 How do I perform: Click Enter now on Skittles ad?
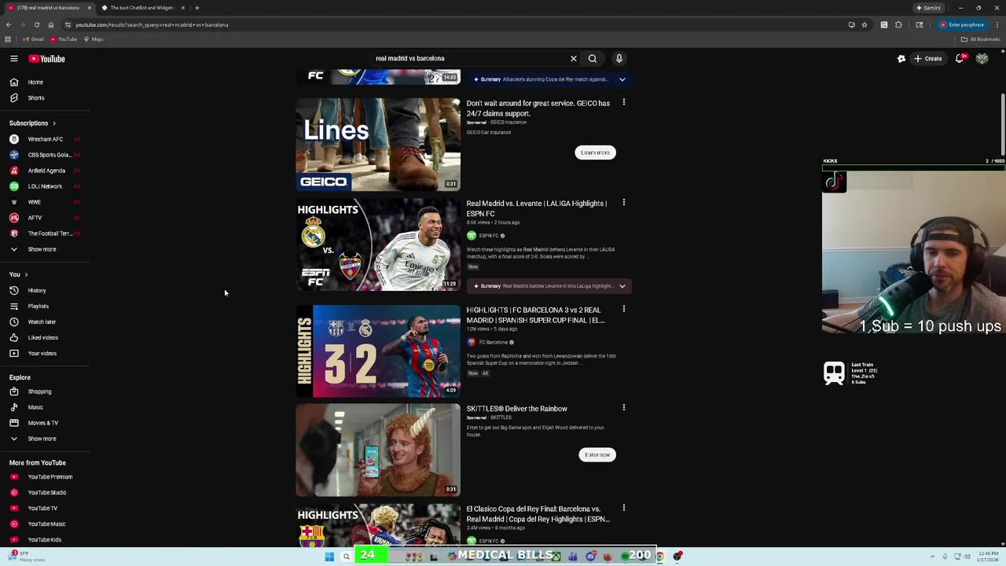(597, 454)
